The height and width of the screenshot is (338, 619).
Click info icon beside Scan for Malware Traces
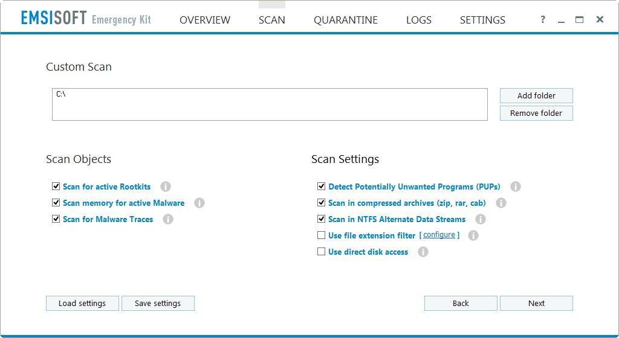click(x=168, y=219)
